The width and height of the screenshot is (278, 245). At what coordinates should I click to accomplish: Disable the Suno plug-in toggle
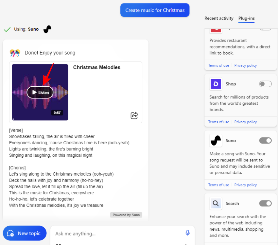tap(265, 141)
